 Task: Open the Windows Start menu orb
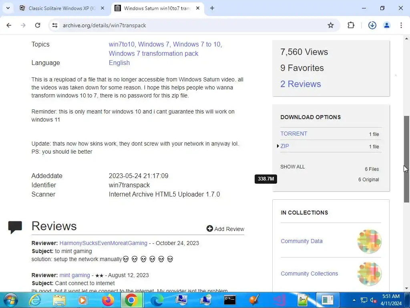coord(11,300)
